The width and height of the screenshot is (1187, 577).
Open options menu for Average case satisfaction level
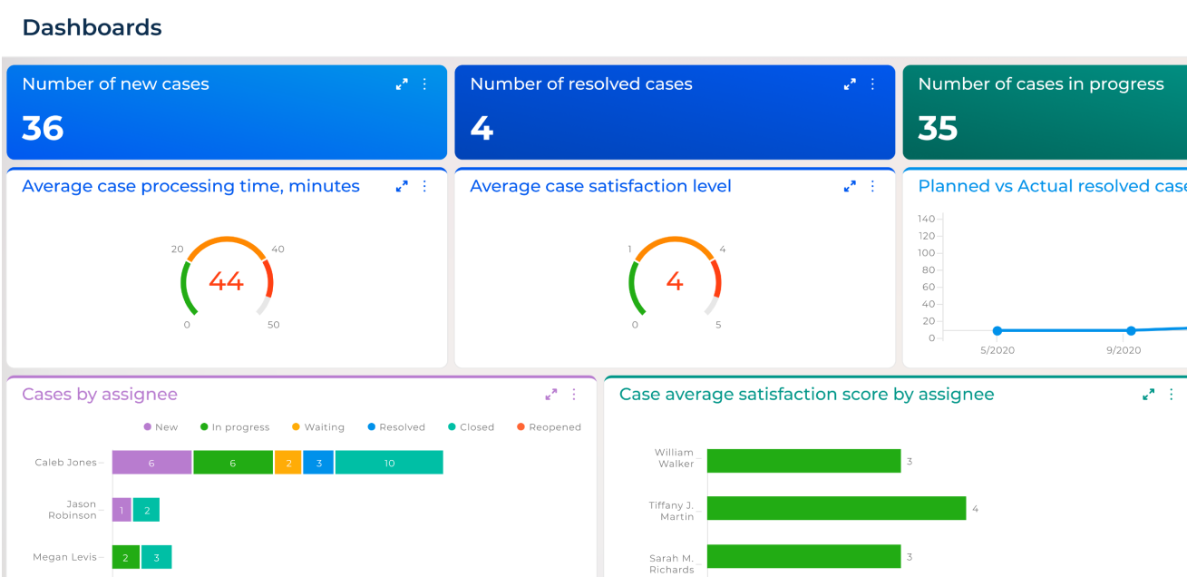click(x=871, y=186)
